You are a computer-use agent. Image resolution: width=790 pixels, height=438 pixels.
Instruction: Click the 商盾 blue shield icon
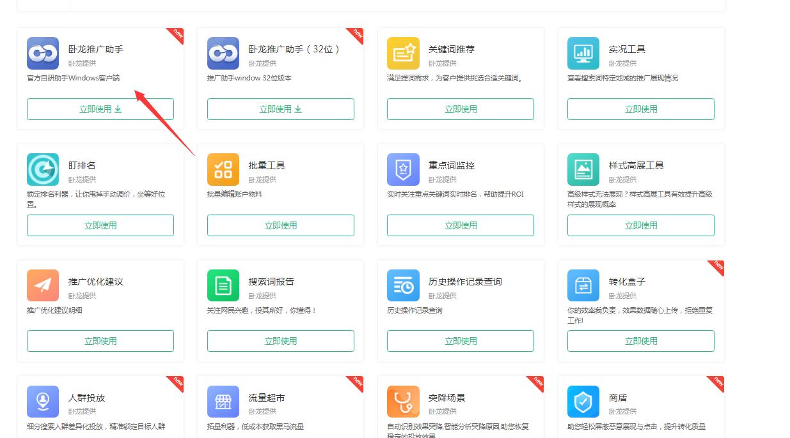[x=583, y=402]
